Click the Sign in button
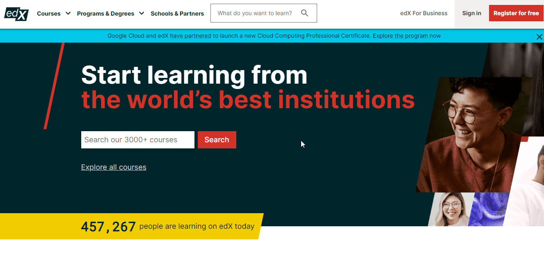This screenshot has width=544, height=264. tap(471, 13)
